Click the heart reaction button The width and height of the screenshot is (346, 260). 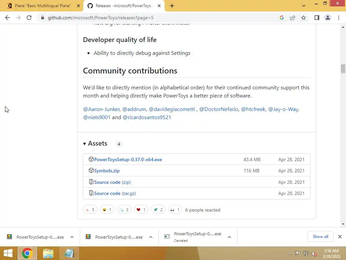click(141, 210)
